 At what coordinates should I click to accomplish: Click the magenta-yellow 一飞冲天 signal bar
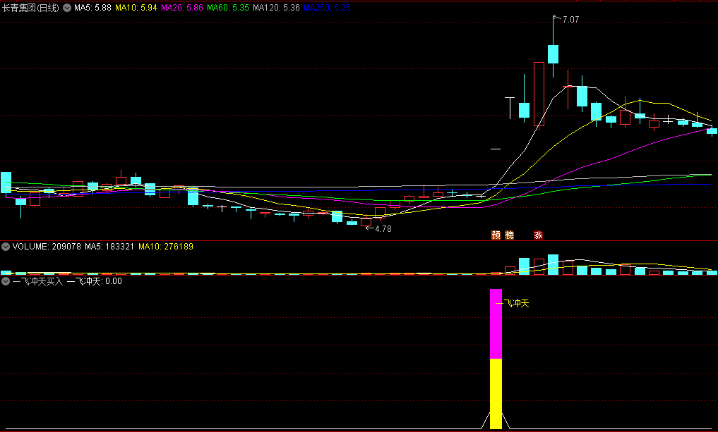[x=496, y=359]
